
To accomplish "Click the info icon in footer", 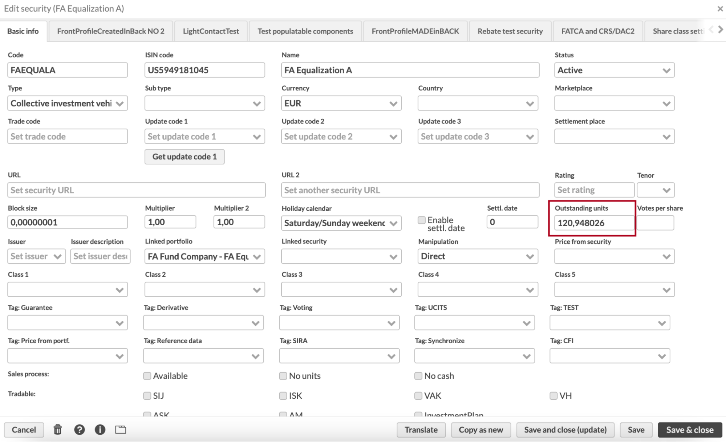I will click(x=100, y=430).
